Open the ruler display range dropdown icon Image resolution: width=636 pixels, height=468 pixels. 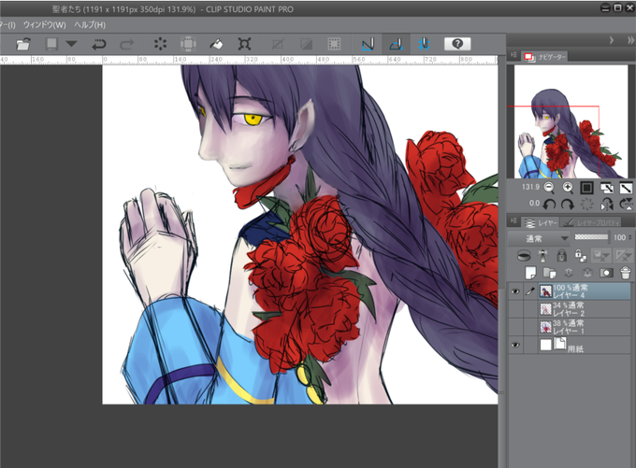pyautogui.click(x=623, y=256)
